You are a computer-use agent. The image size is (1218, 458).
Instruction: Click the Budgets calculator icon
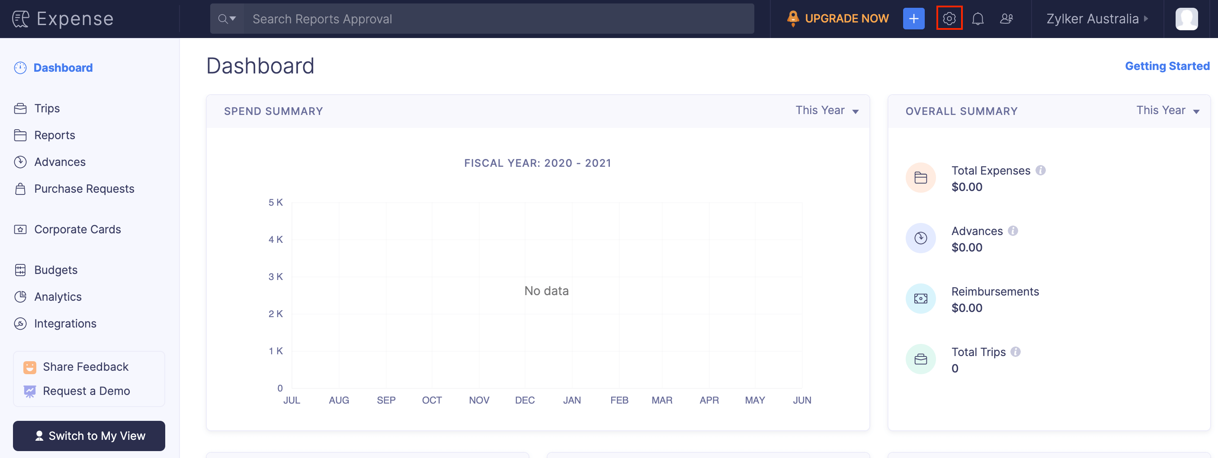pyautogui.click(x=20, y=270)
